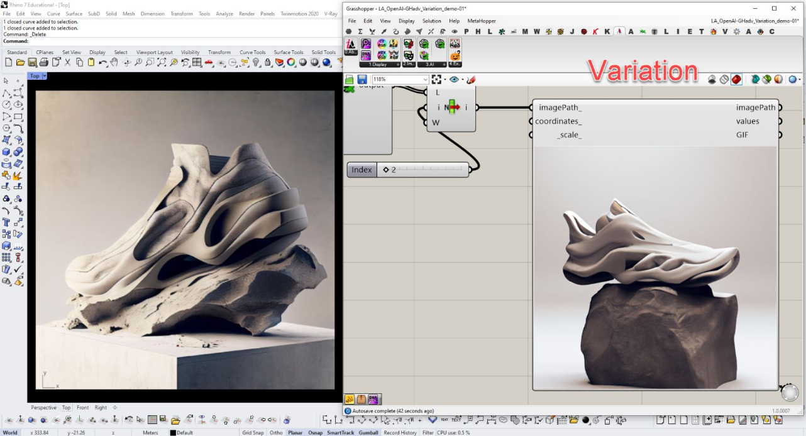Click the Zoom Extents icon in Grasshopper
The width and height of the screenshot is (806, 436).
click(436, 80)
